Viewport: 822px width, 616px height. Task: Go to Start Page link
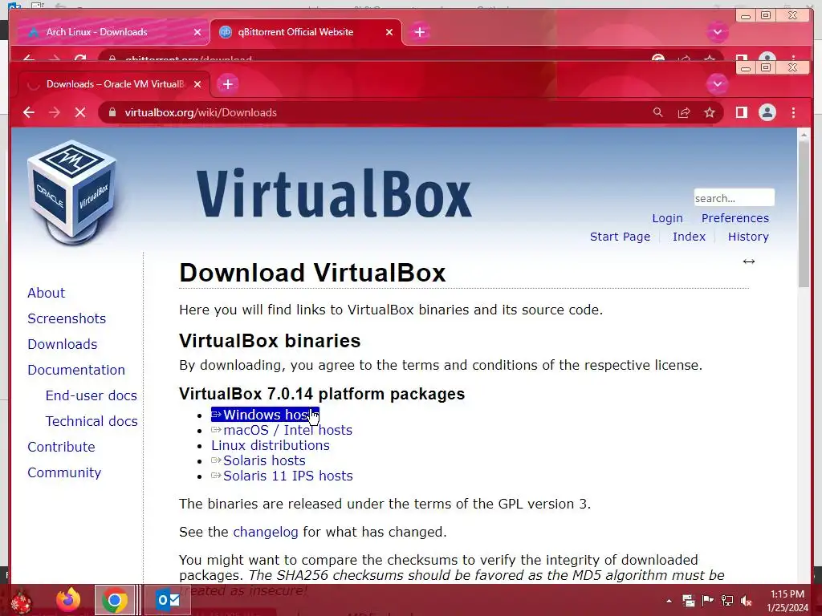coord(620,237)
